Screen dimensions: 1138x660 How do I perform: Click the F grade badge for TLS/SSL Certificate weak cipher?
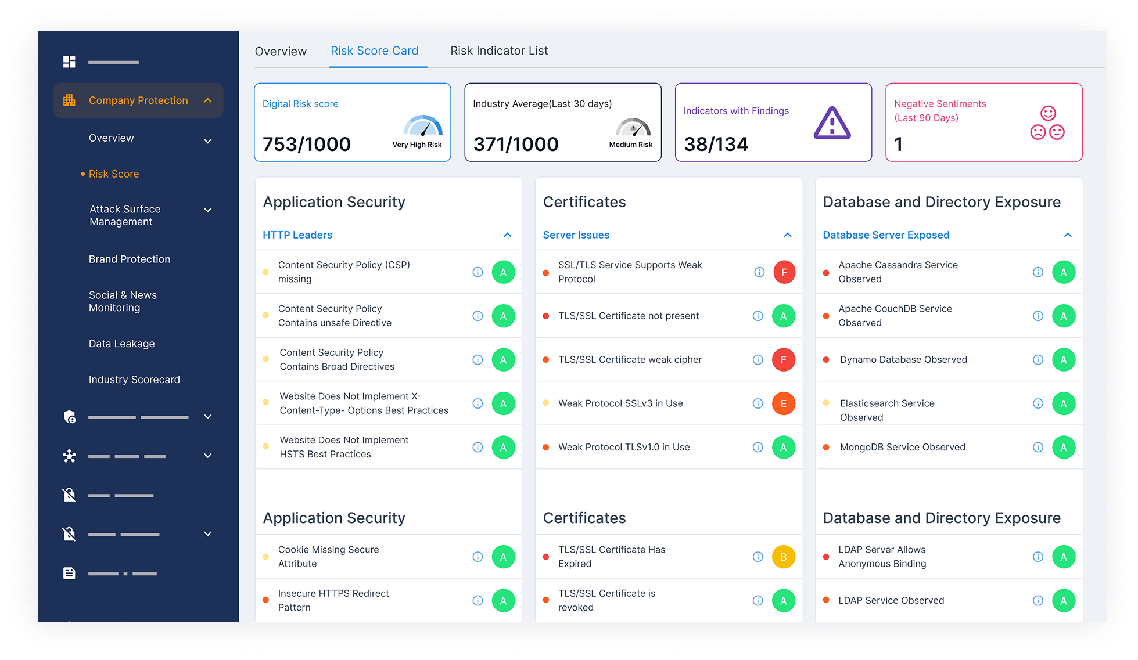coord(784,359)
